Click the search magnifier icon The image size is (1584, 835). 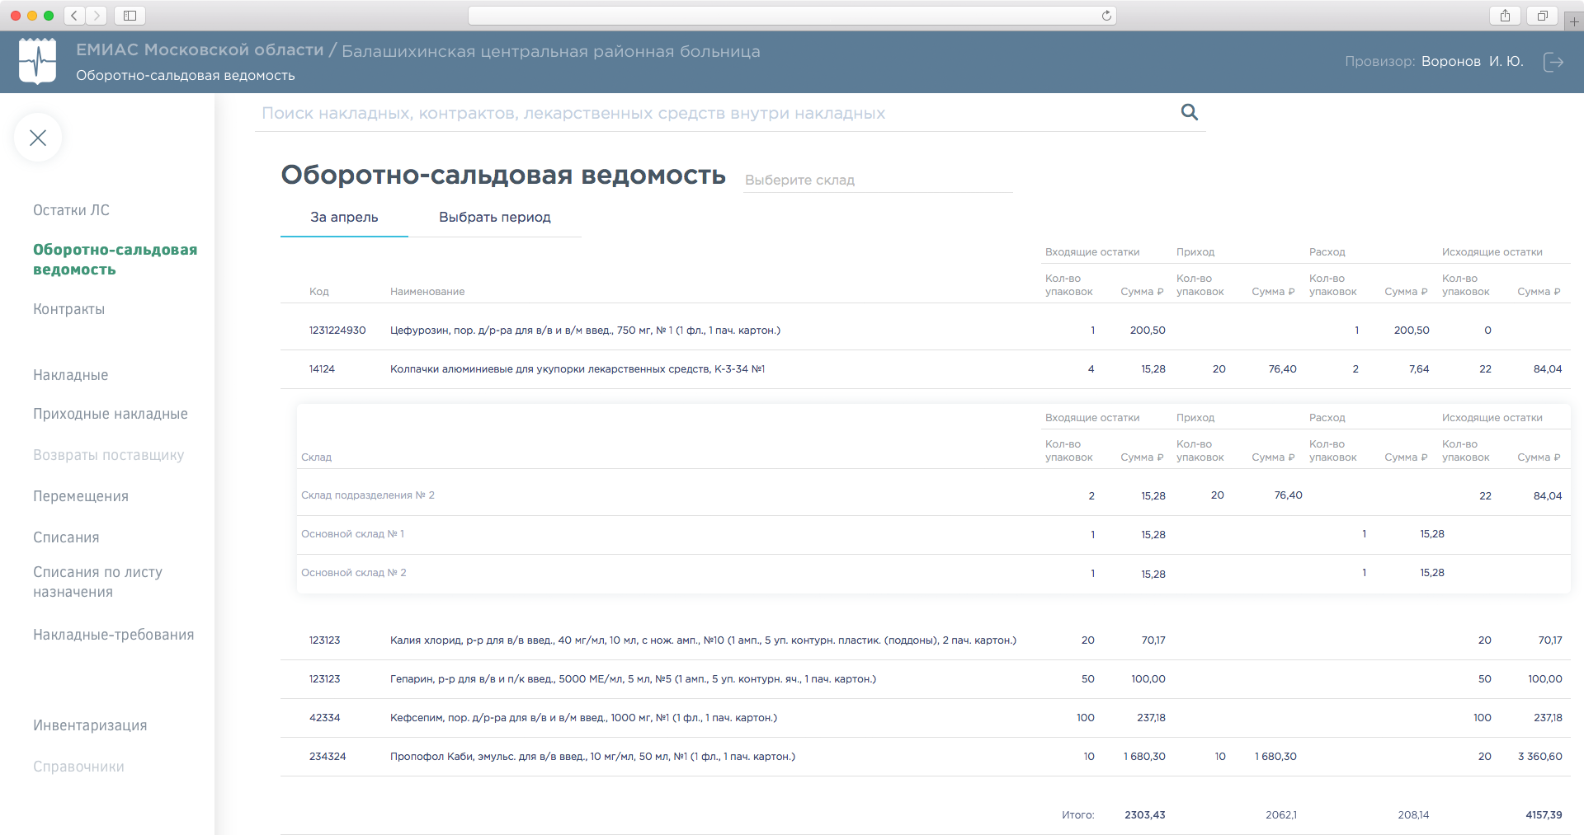pos(1188,112)
